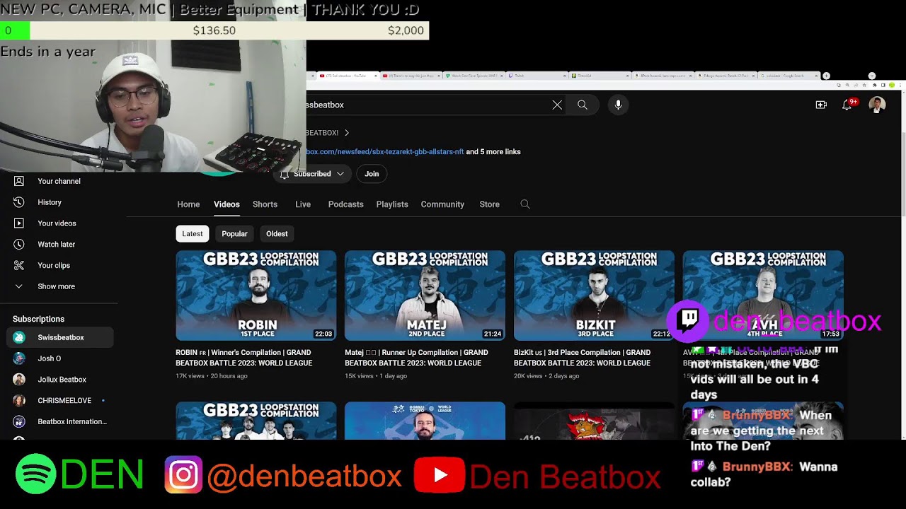Viewport: 906px width, 509px height.
Task: Click the YouTube search magnifier button
Action: 582,105
